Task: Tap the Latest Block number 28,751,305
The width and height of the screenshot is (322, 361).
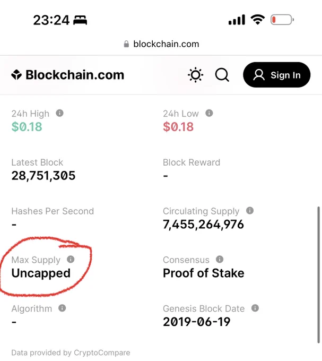Action: pos(43,175)
